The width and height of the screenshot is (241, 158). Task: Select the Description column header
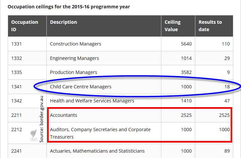tap(64, 22)
